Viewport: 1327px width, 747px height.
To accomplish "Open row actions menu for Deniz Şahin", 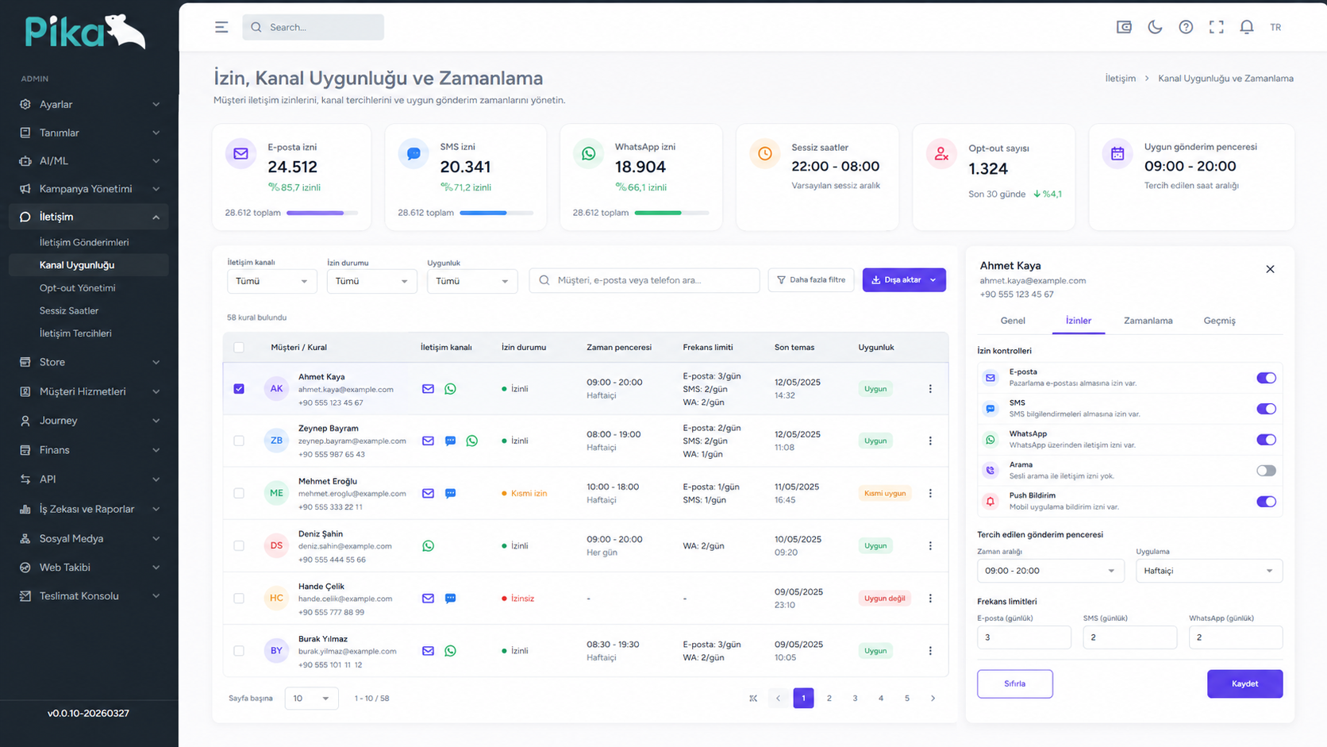I will pyautogui.click(x=930, y=545).
